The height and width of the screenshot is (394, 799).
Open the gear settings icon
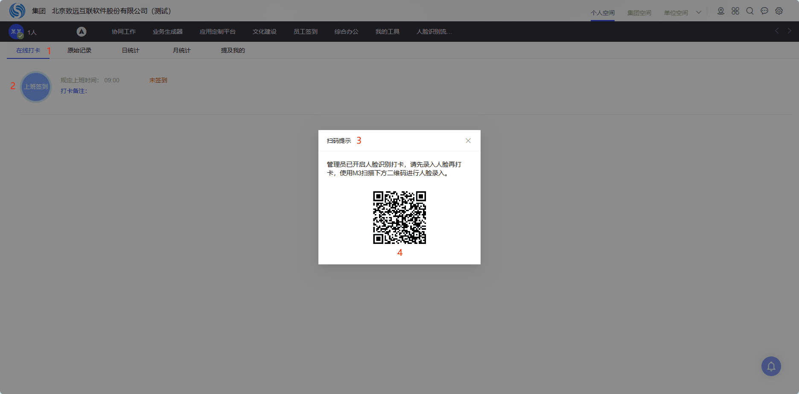pos(779,11)
